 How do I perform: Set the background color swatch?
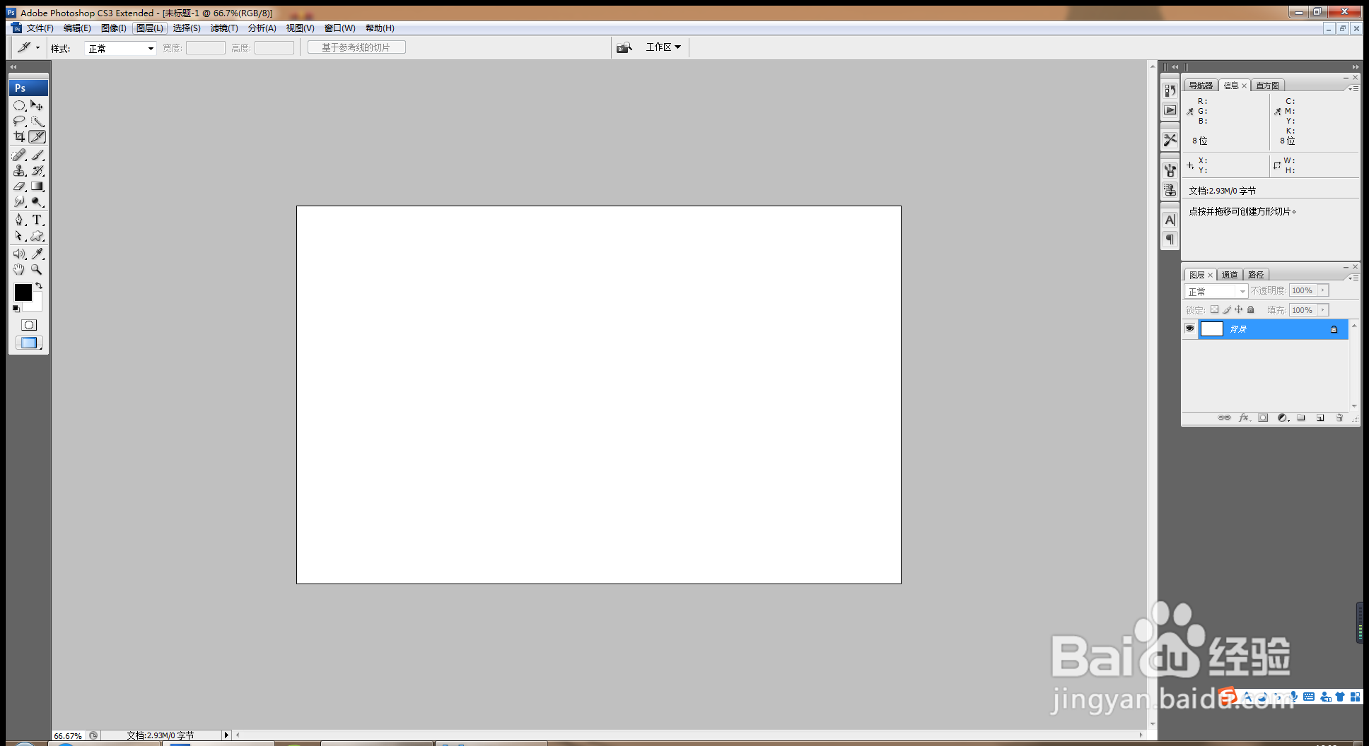35,304
